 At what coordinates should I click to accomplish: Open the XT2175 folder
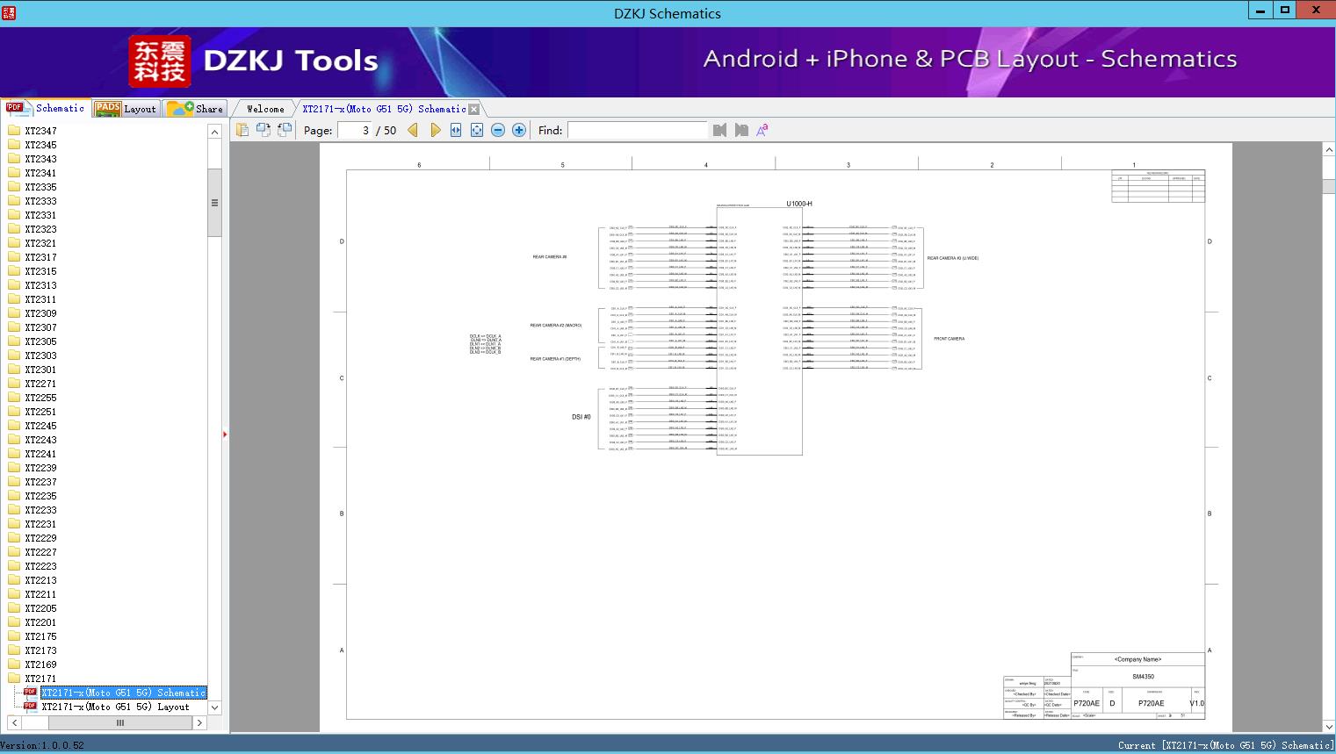point(40,636)
